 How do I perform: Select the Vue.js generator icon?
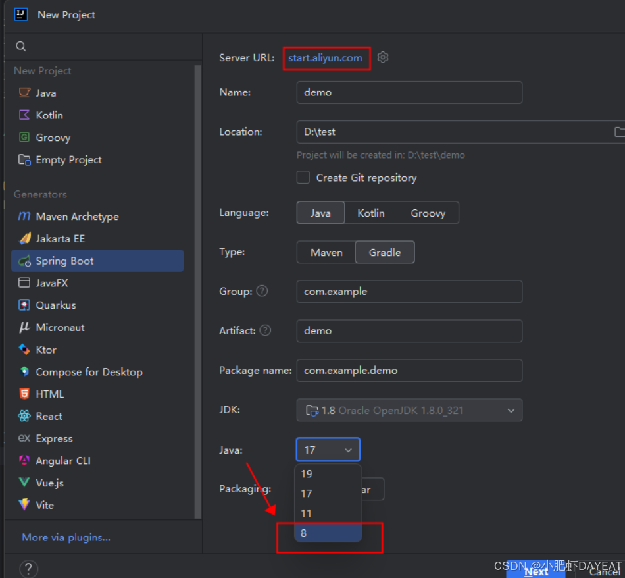24,483
